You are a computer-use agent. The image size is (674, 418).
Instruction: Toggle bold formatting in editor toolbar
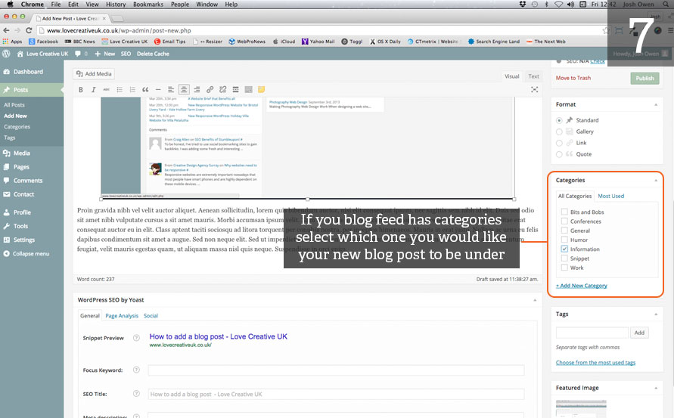click(x=81, y=89)
